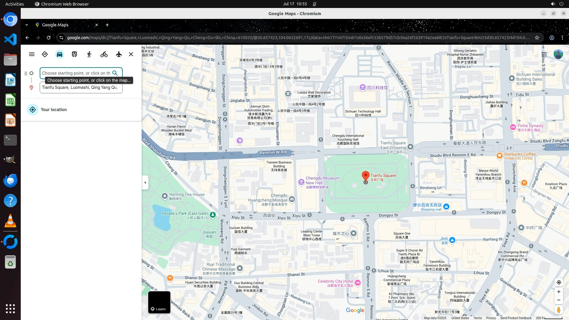Open the Layers map type switcher

point(159,302)
